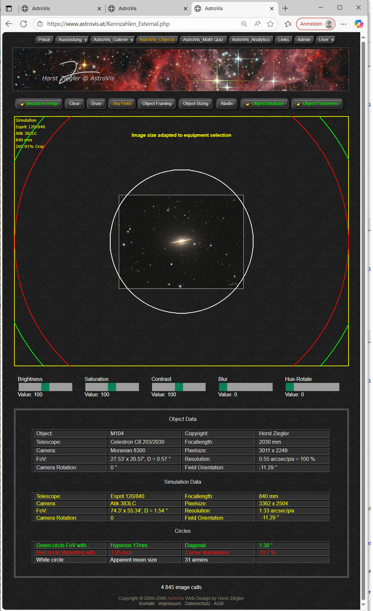Click the zoom magnifier icon in address bar
This screenshot has width=373, height=611.
click(244, 24)
